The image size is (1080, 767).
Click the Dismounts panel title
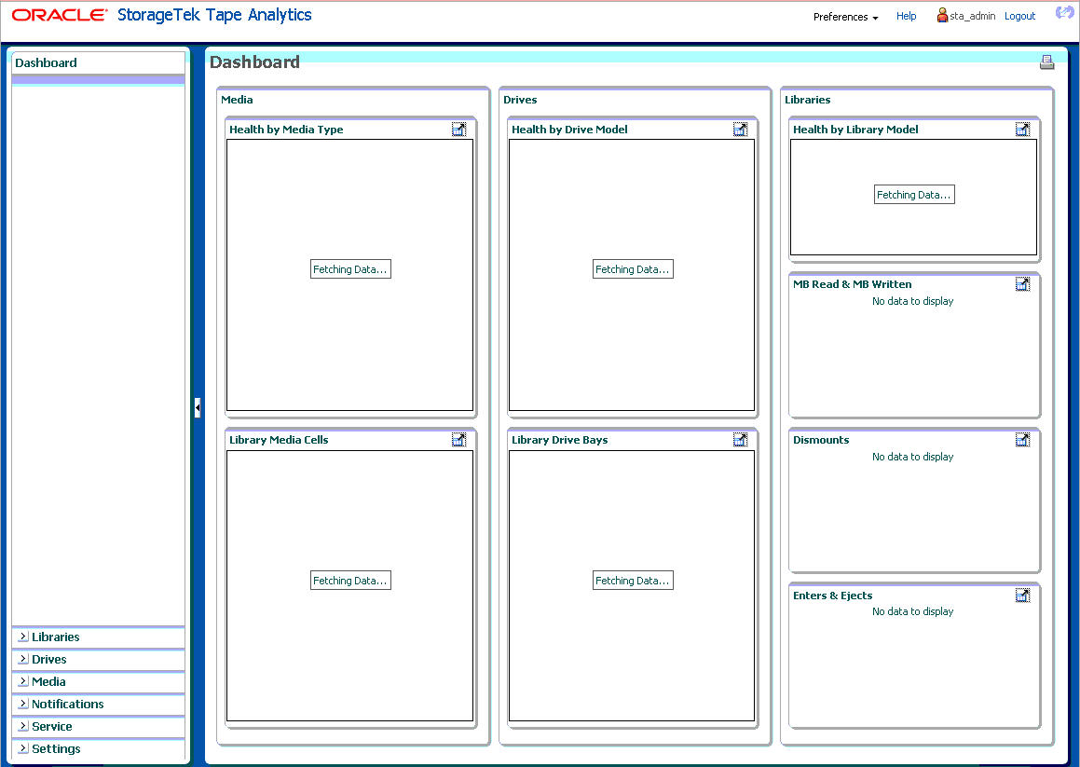point(821,440)
